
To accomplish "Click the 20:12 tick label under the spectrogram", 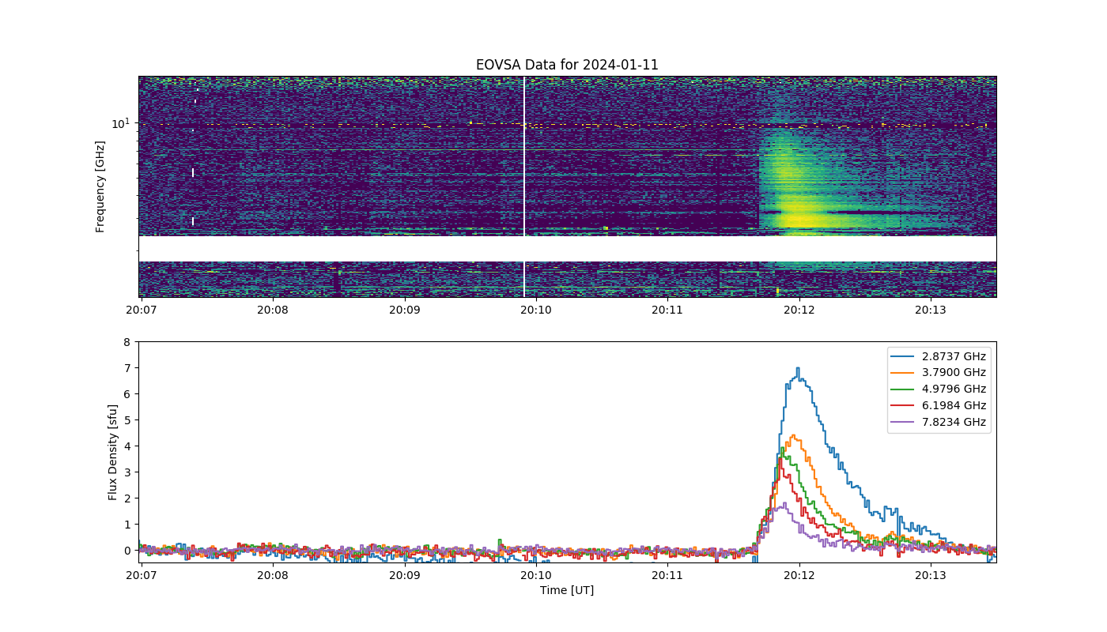I will point(799,309).
